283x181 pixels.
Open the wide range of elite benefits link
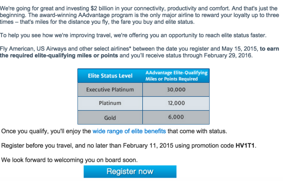129,131
